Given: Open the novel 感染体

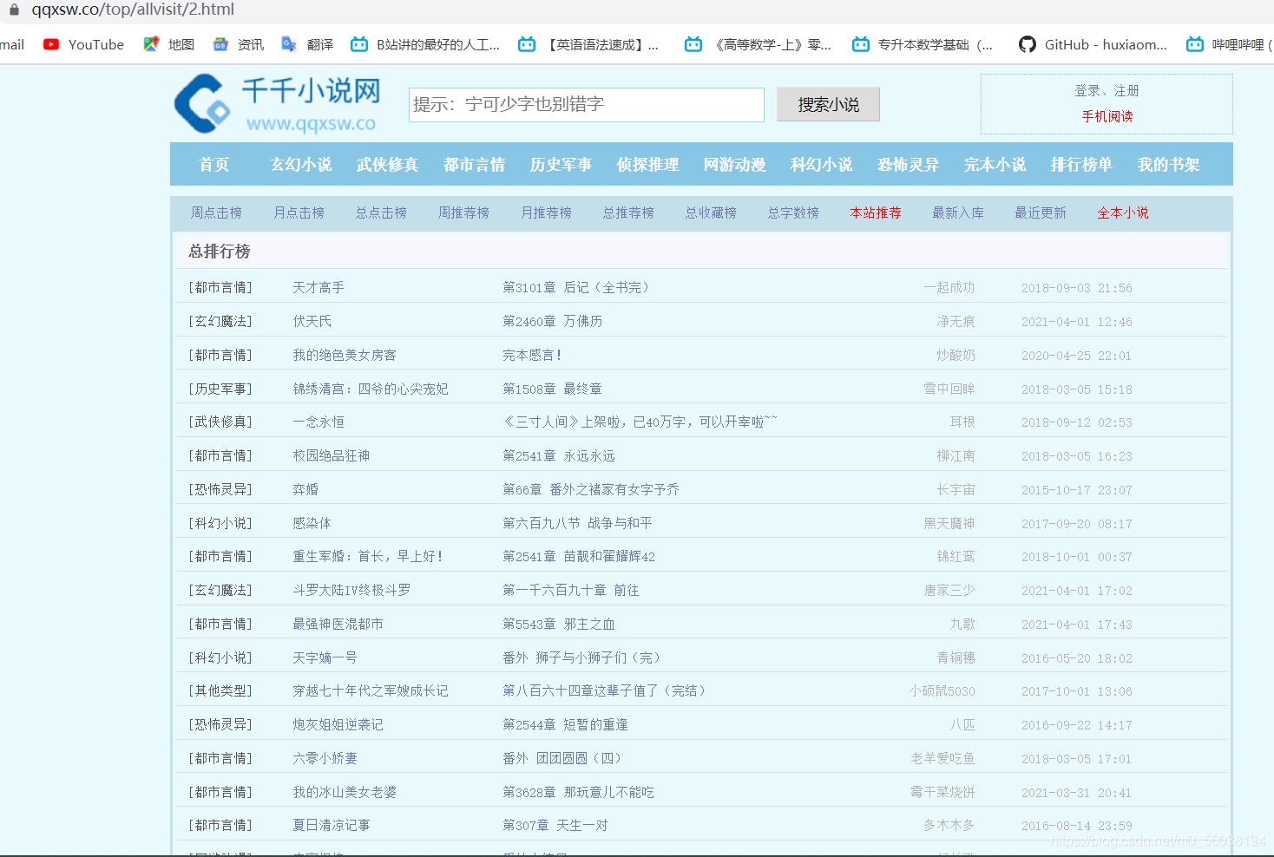Looking at the screenshot, I should point(312,523).
